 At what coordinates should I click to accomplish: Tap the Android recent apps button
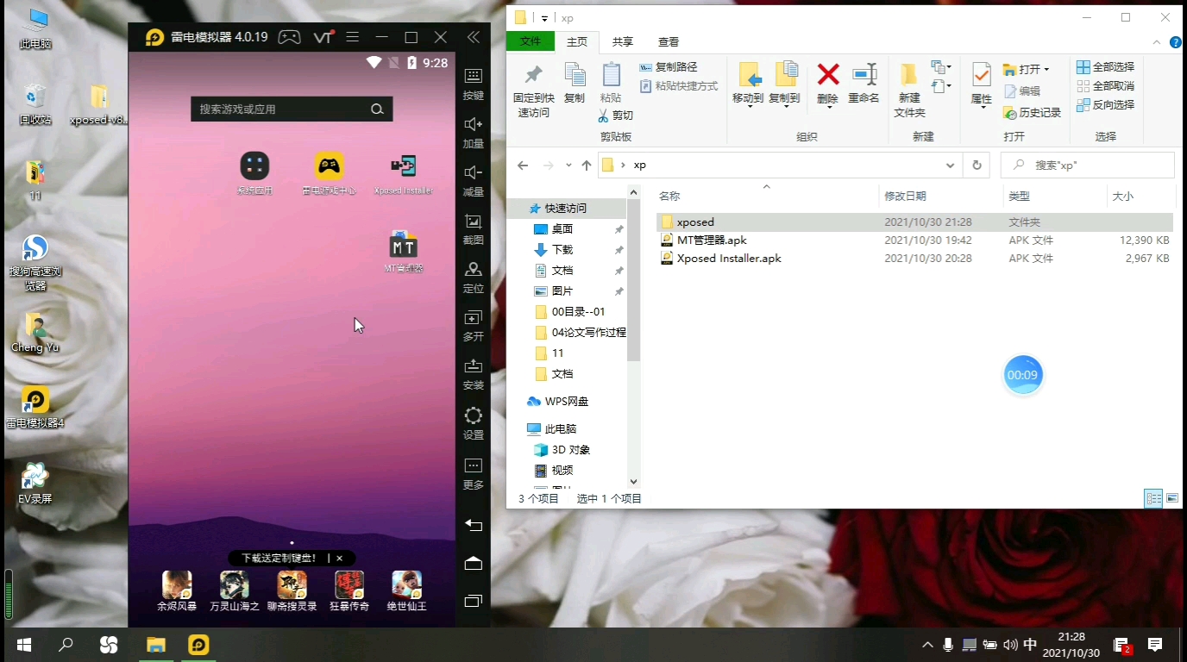pos(473,601)
